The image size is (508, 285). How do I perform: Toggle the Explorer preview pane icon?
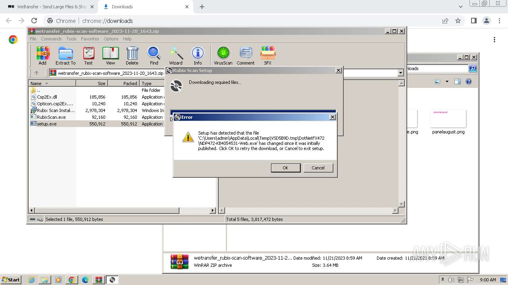[458, 82]
